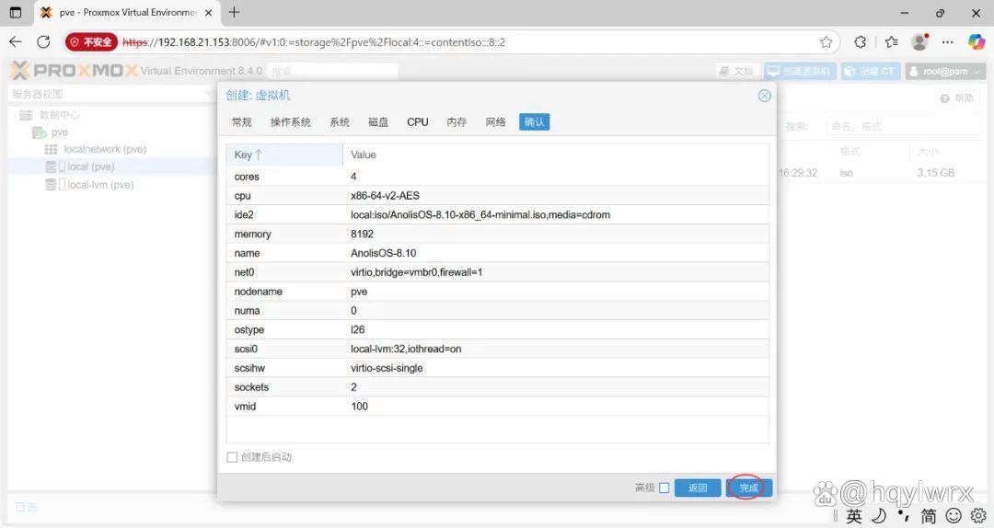Screen dimensions: 994x528
Task: Reload the page with refresh icon
Action: (x=43, y=41)
